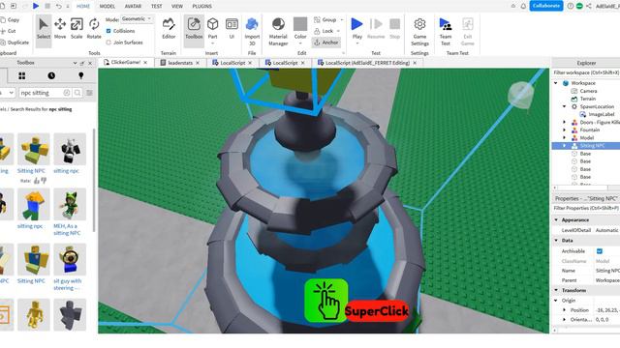Toggle the Archivable checkbox
The width and height of the screenshot is (620, 348).
tap(600, 251)
